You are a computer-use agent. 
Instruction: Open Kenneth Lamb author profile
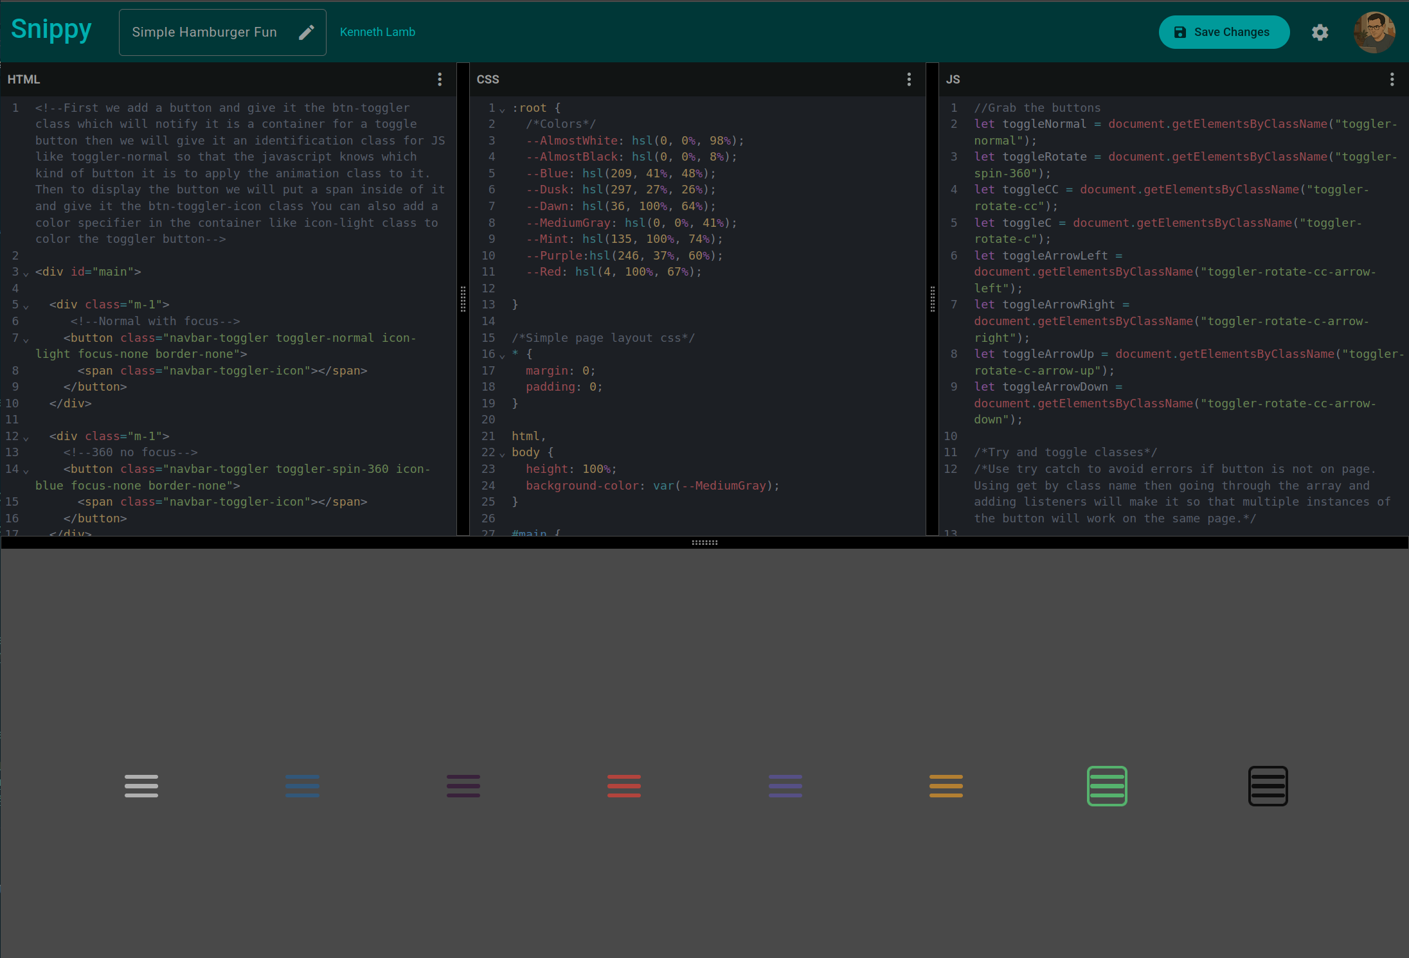point(377,32)
